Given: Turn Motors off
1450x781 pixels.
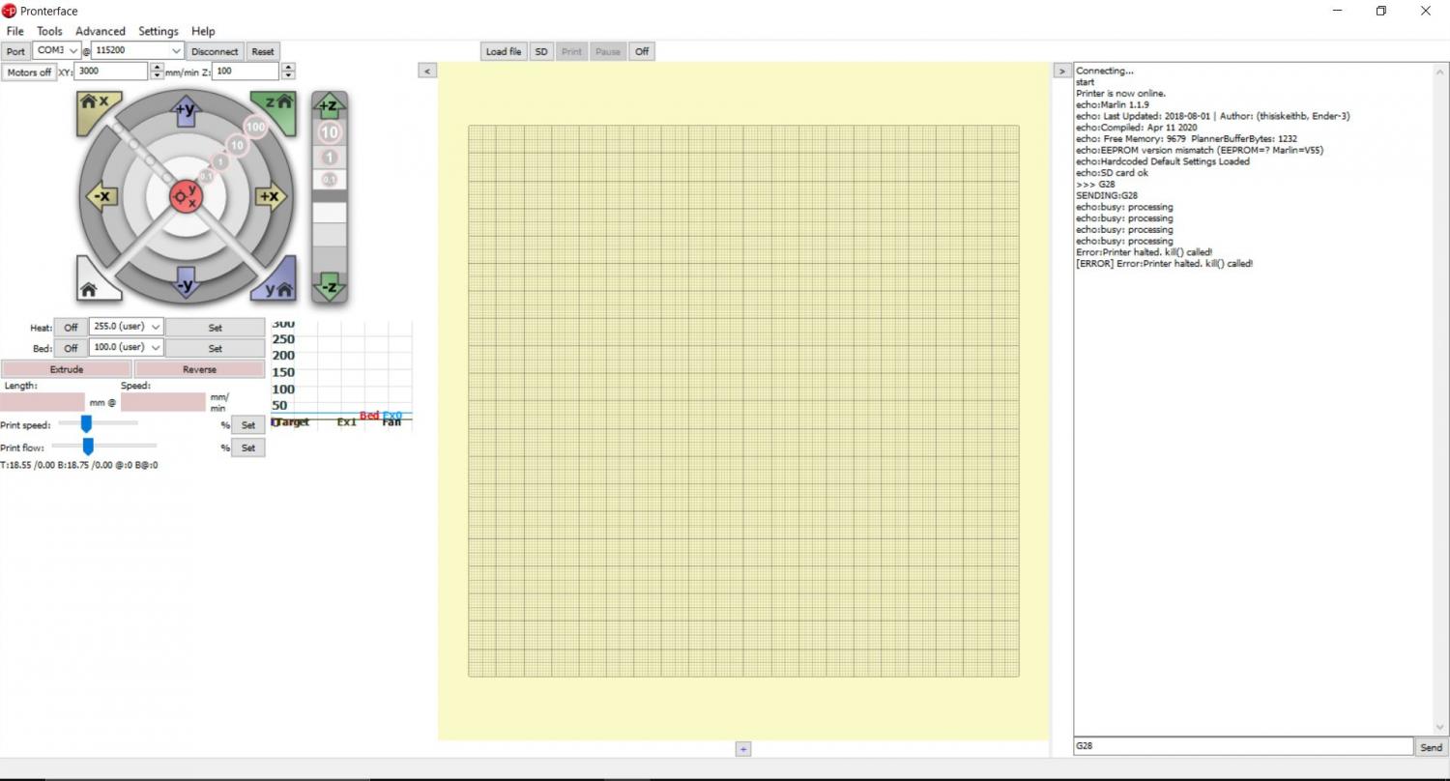Looking at the screenshot, I should click(28, 72).
